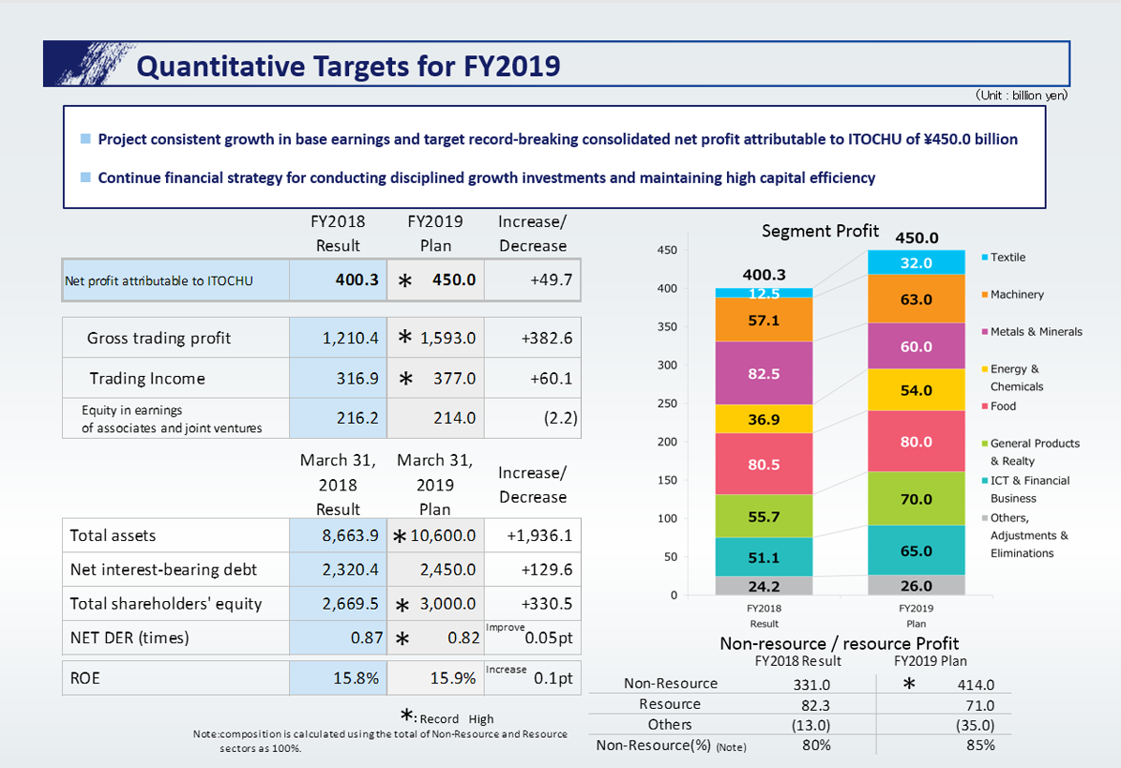Click the Non-Resource 331.0 value
This screenshot has width=1121, height=768.
(811, 685)
